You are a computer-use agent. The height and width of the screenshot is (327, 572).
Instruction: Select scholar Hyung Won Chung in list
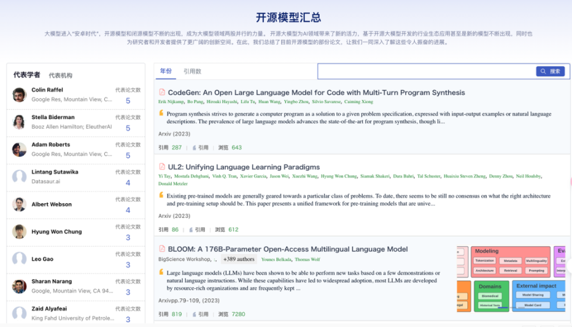pyautogui.click(x=76, y=232)
